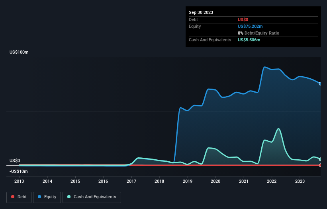Select the teal Cash endpoint marker
The image size is (327, 209).
click(x=320, y=159)
